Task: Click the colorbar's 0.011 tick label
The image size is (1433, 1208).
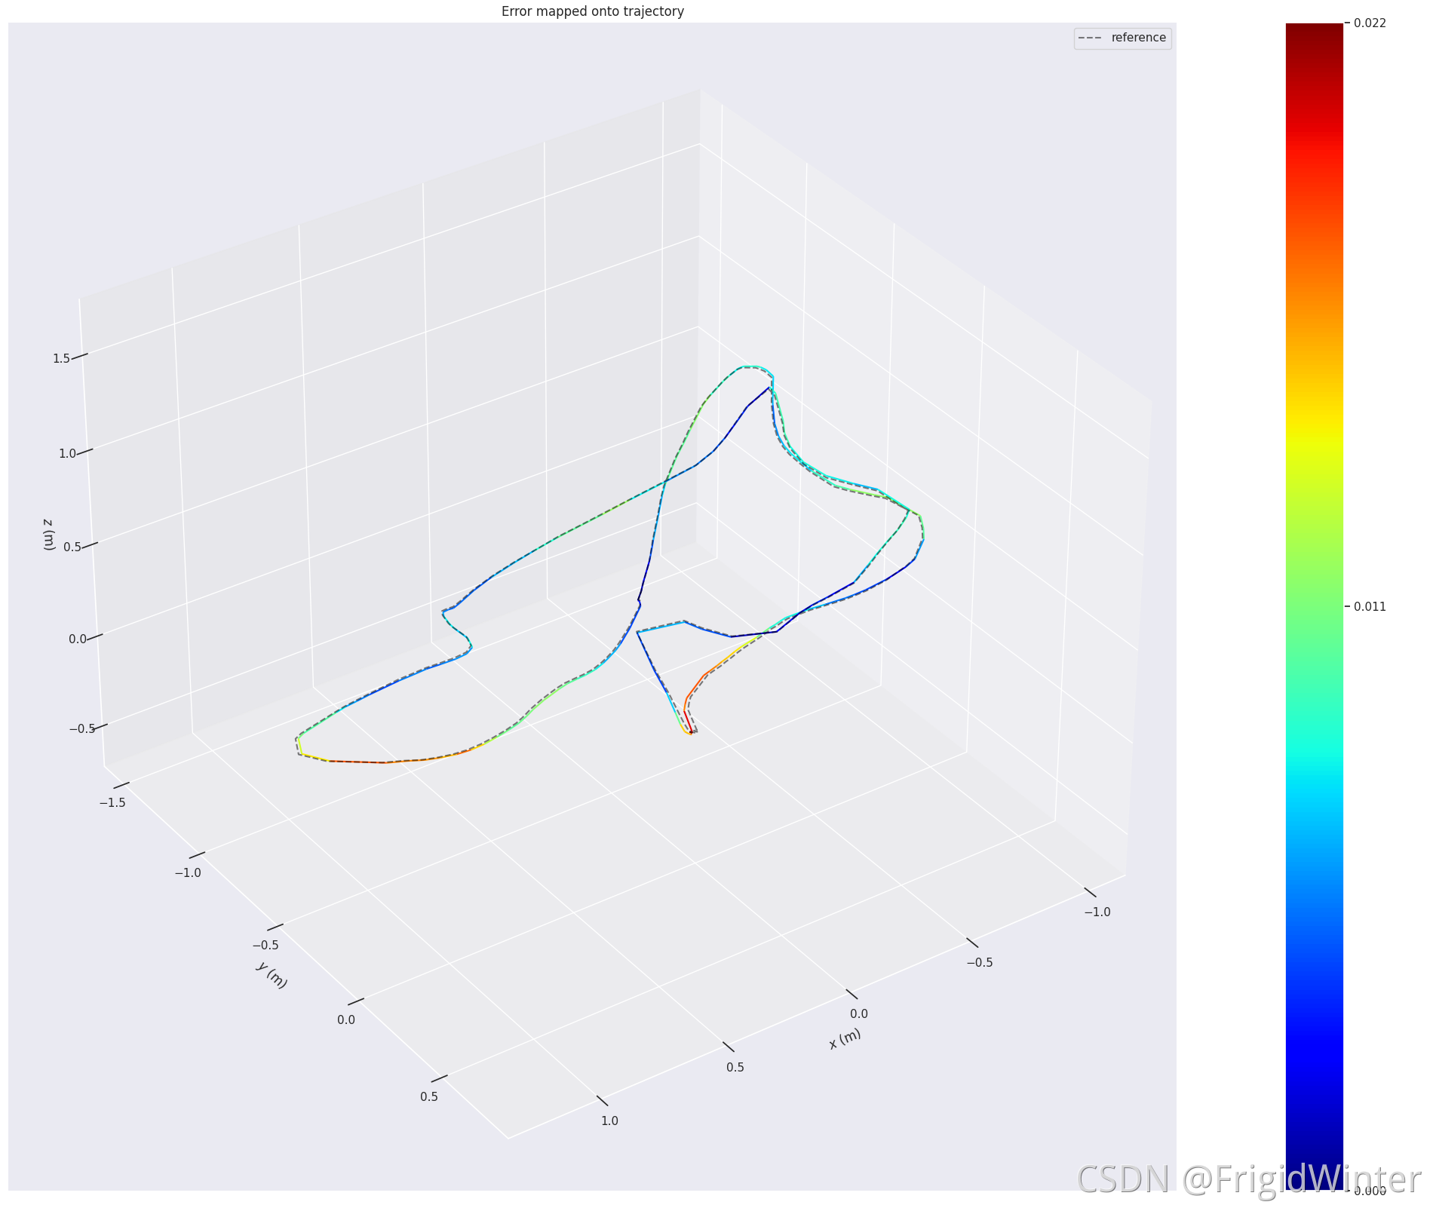Action: click(x=1370, y=606)
